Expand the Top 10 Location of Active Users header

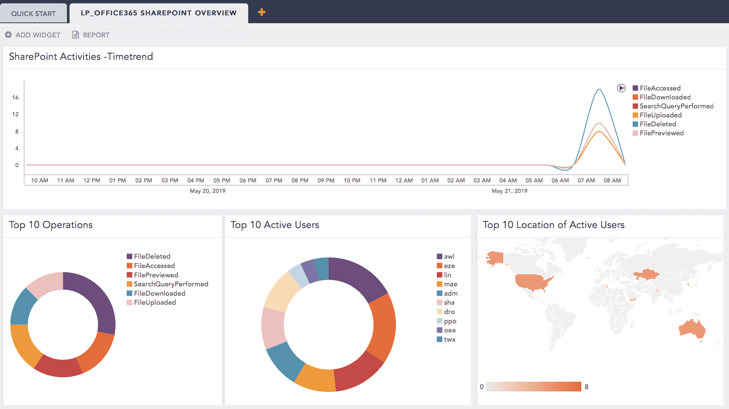[x=554, y=225]
